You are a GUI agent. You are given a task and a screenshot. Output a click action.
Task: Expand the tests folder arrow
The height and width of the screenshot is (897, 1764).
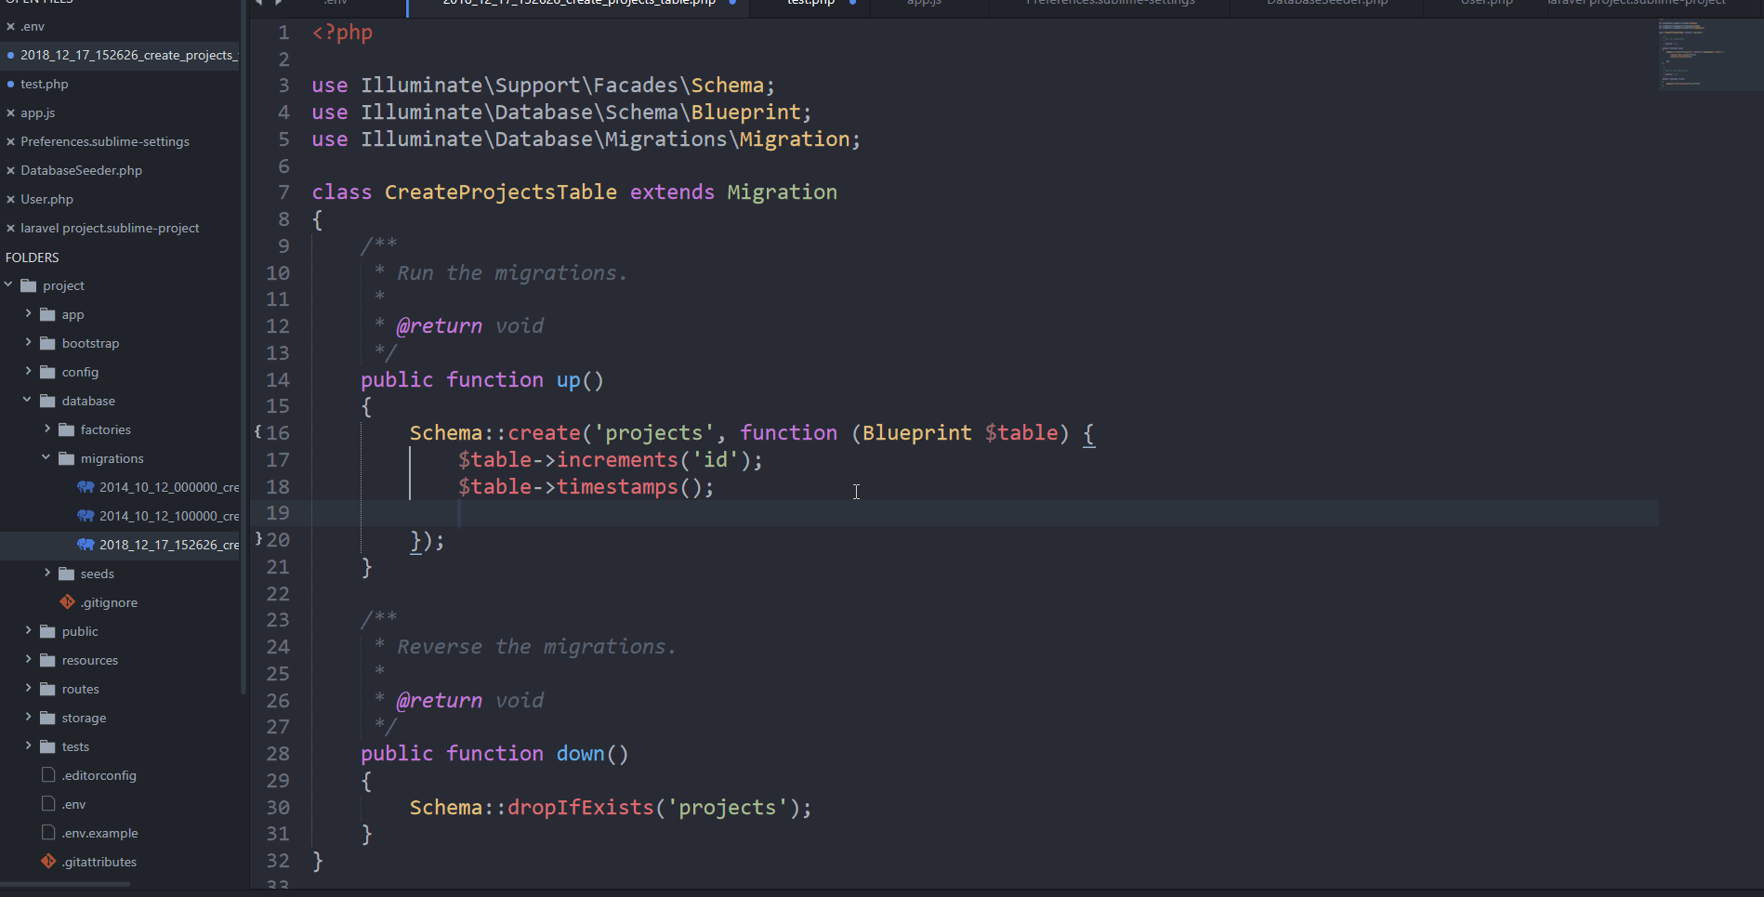(x=28, y=745)
